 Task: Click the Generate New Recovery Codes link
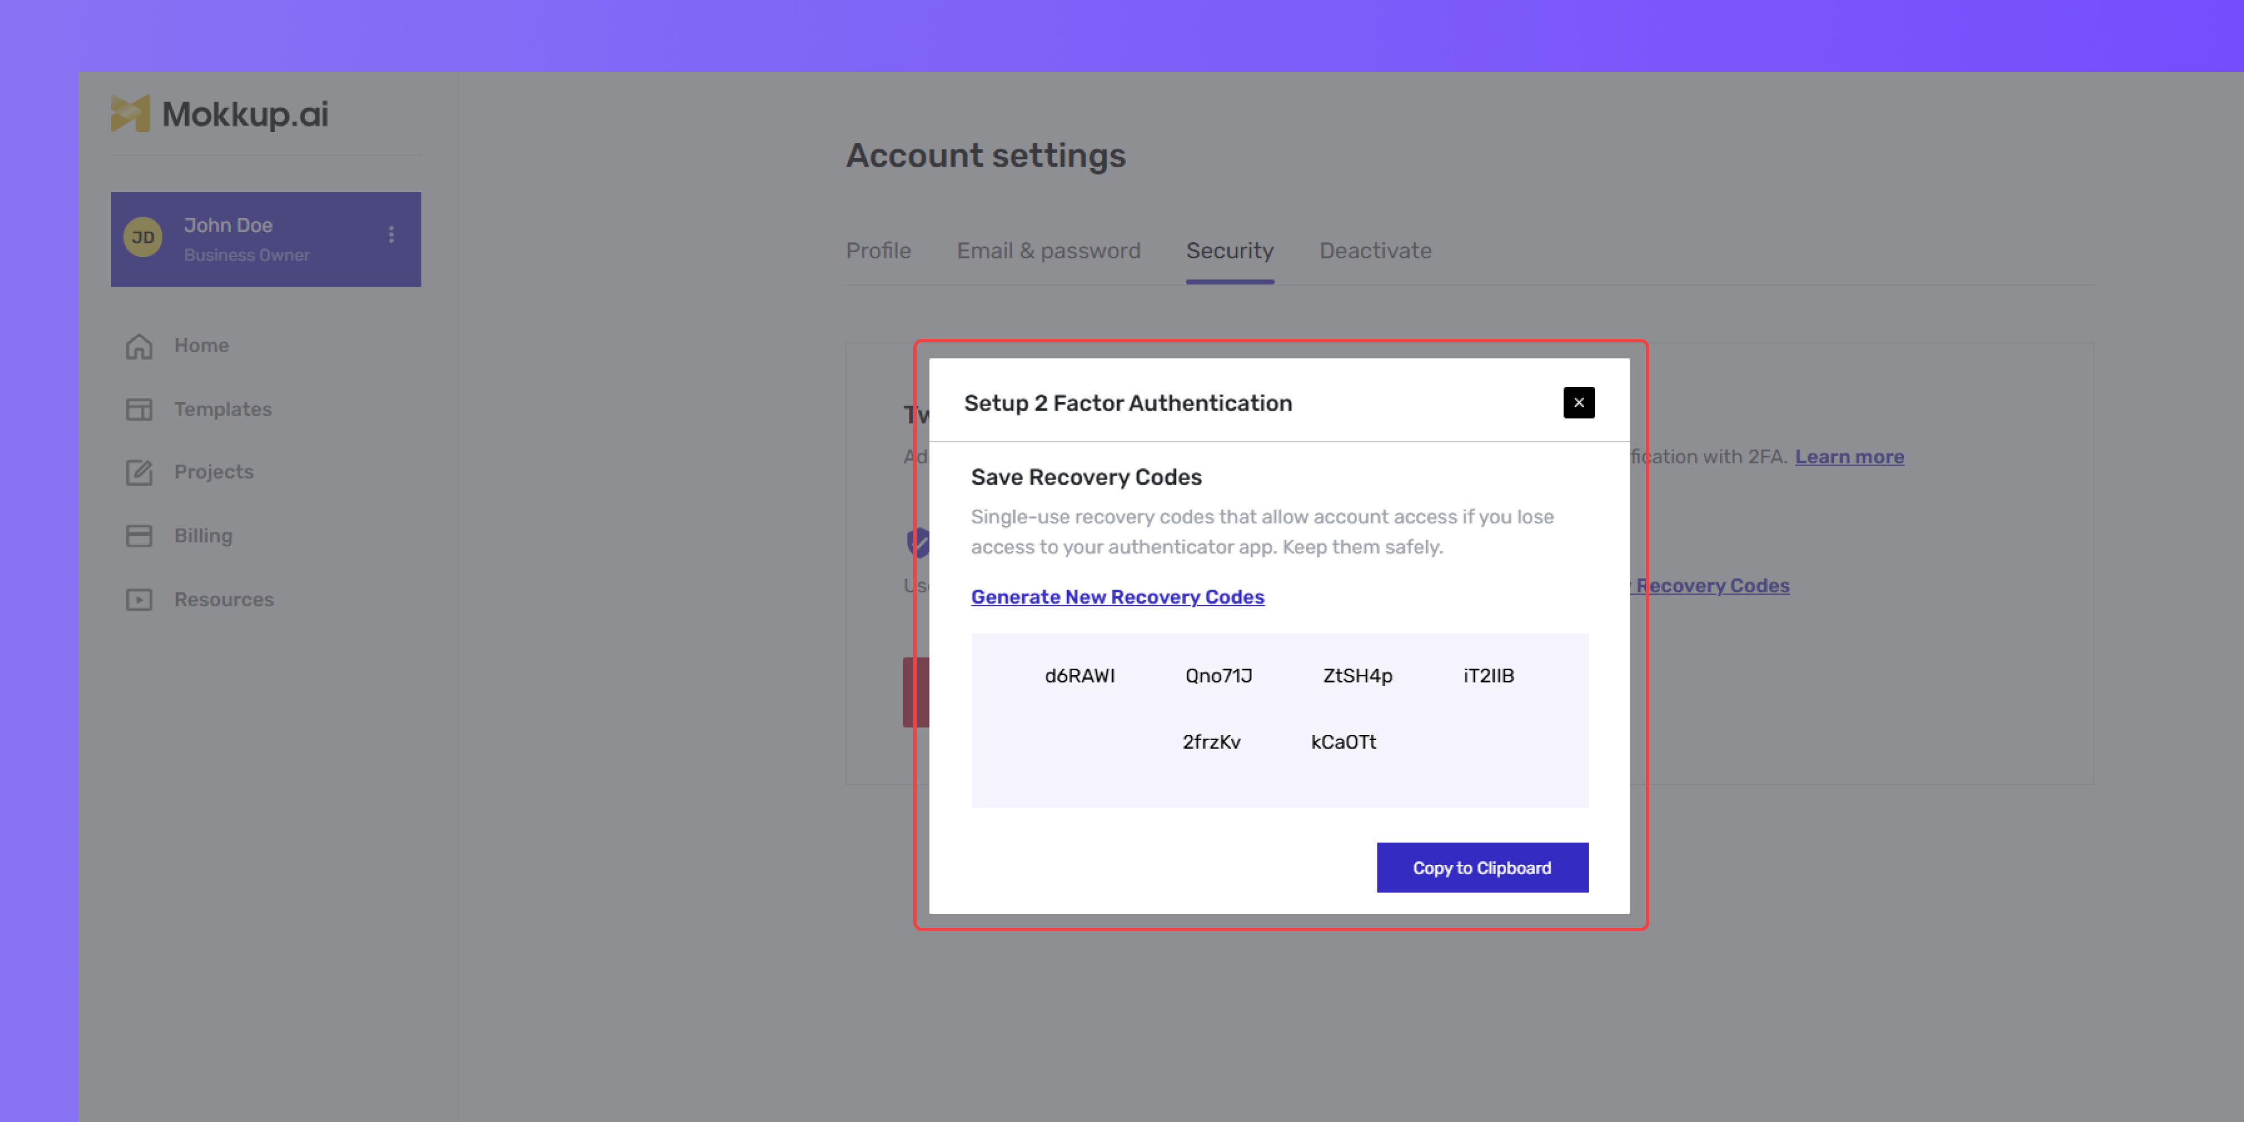point(1117,597)
